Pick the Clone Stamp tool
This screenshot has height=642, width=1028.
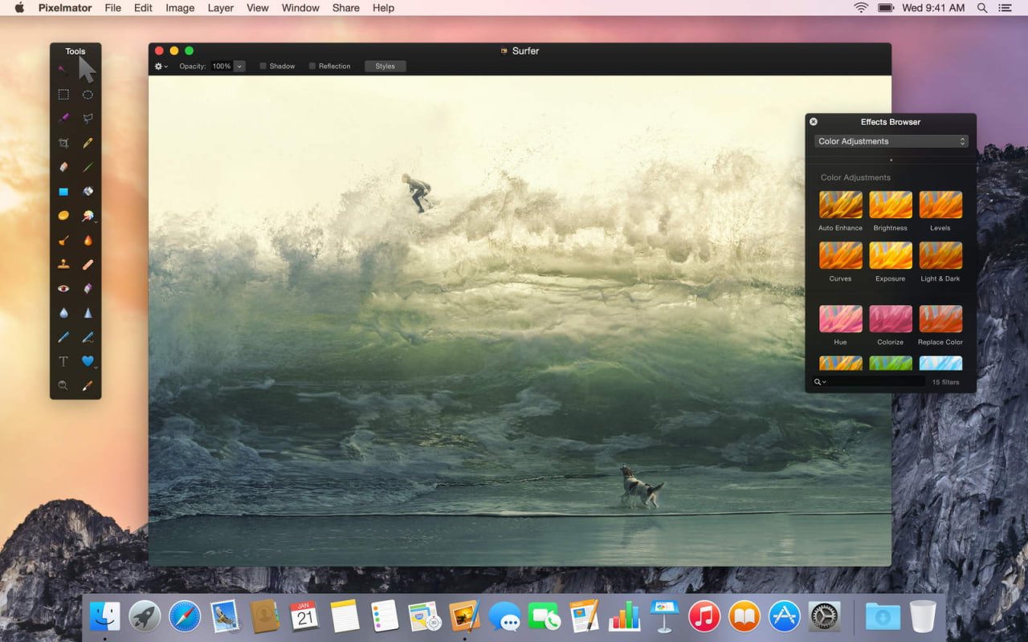point(63,263)
